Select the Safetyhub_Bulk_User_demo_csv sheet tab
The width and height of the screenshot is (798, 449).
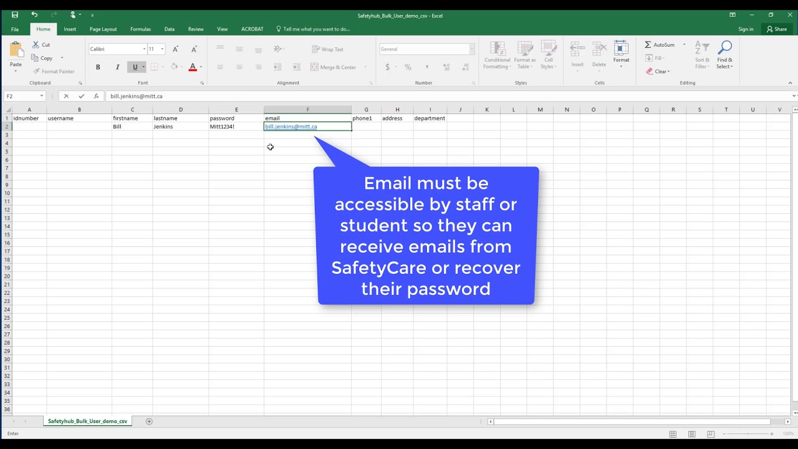click(87, 422)
